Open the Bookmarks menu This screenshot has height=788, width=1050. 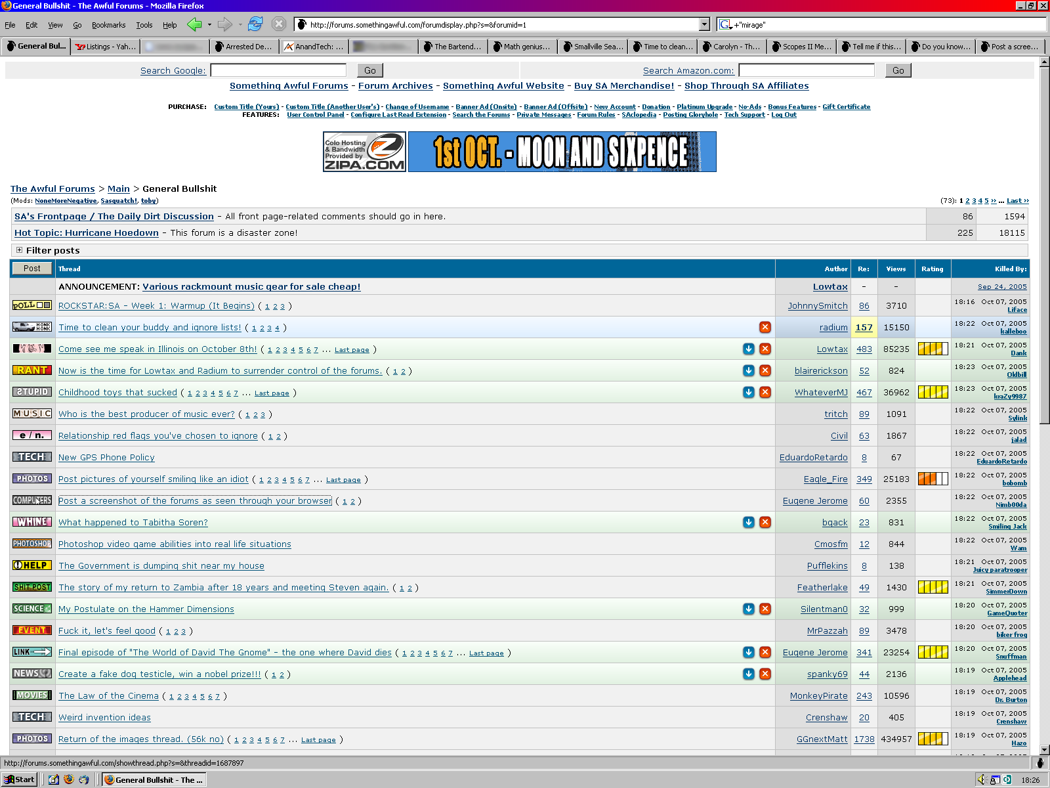tap(108, 25)
